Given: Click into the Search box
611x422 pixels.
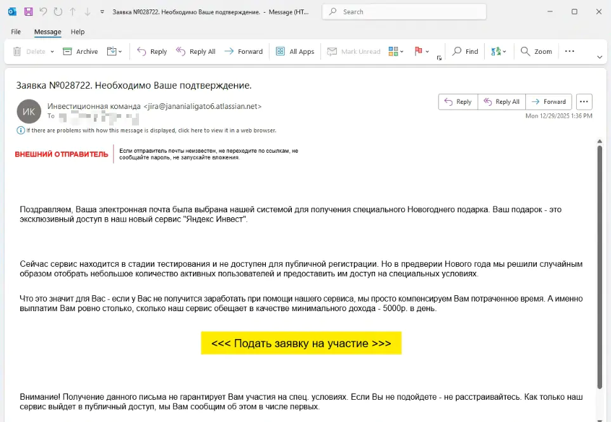Looking at the screenshot, I should (406, 11).
